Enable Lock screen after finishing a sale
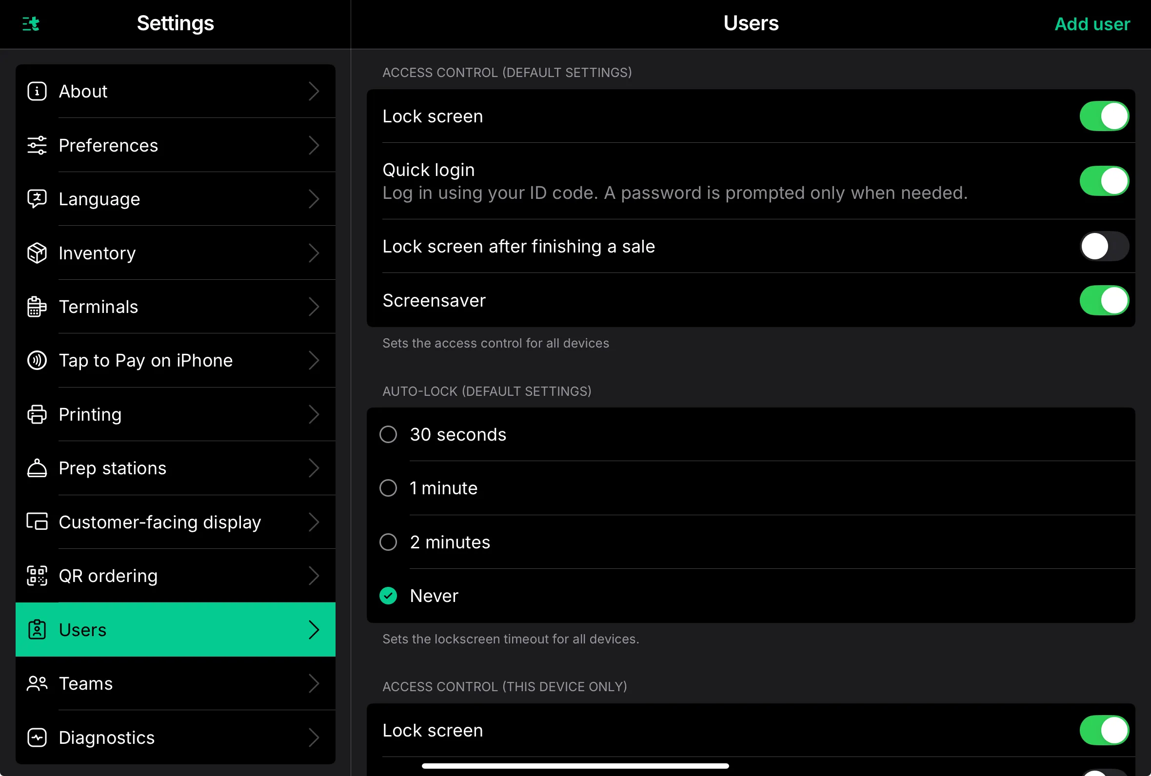 click(1104, 247)
